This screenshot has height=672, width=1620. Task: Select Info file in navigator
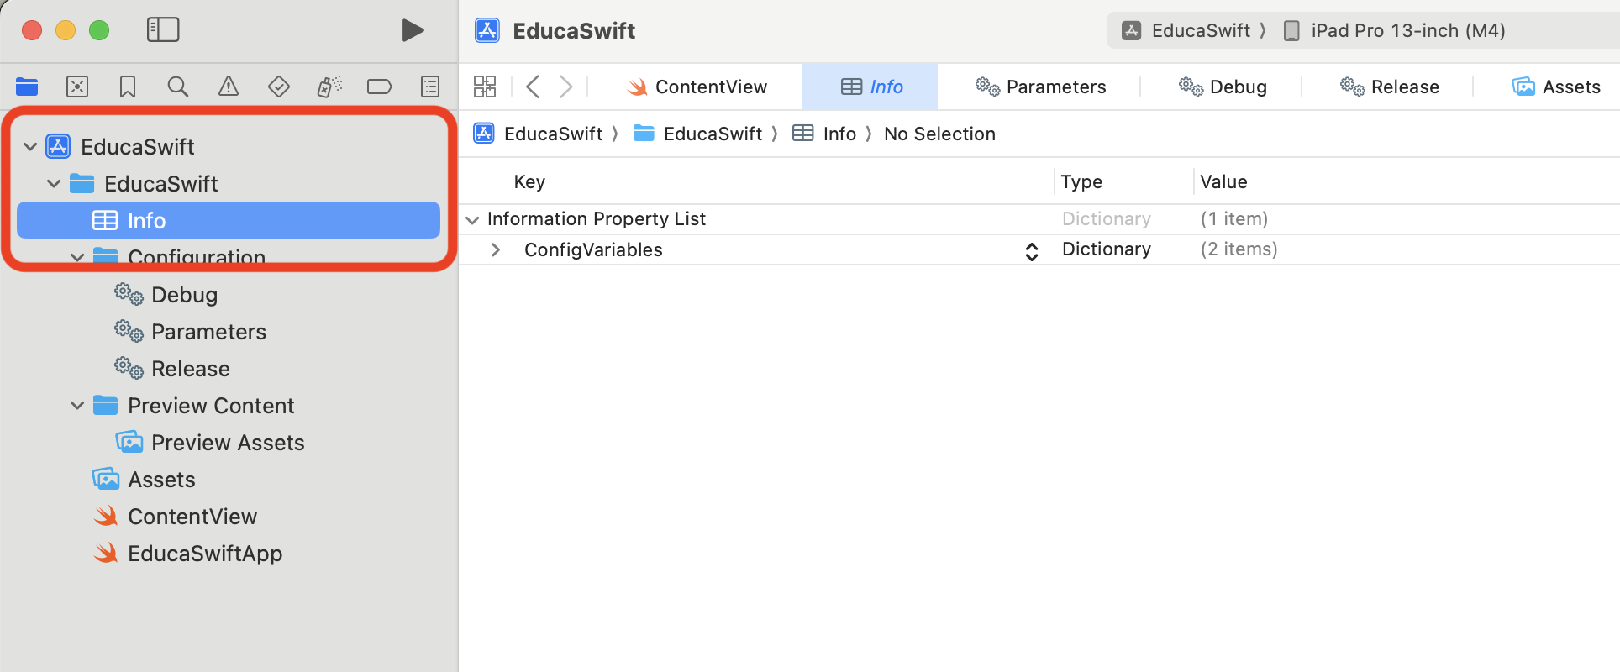[x=229, y=220]
